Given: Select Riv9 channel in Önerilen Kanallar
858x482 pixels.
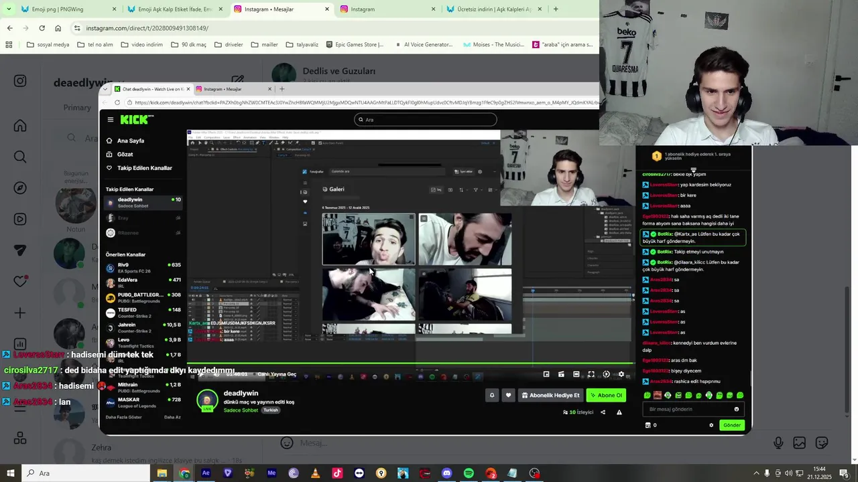Looking at the screenshot, I should coord(143,267).
